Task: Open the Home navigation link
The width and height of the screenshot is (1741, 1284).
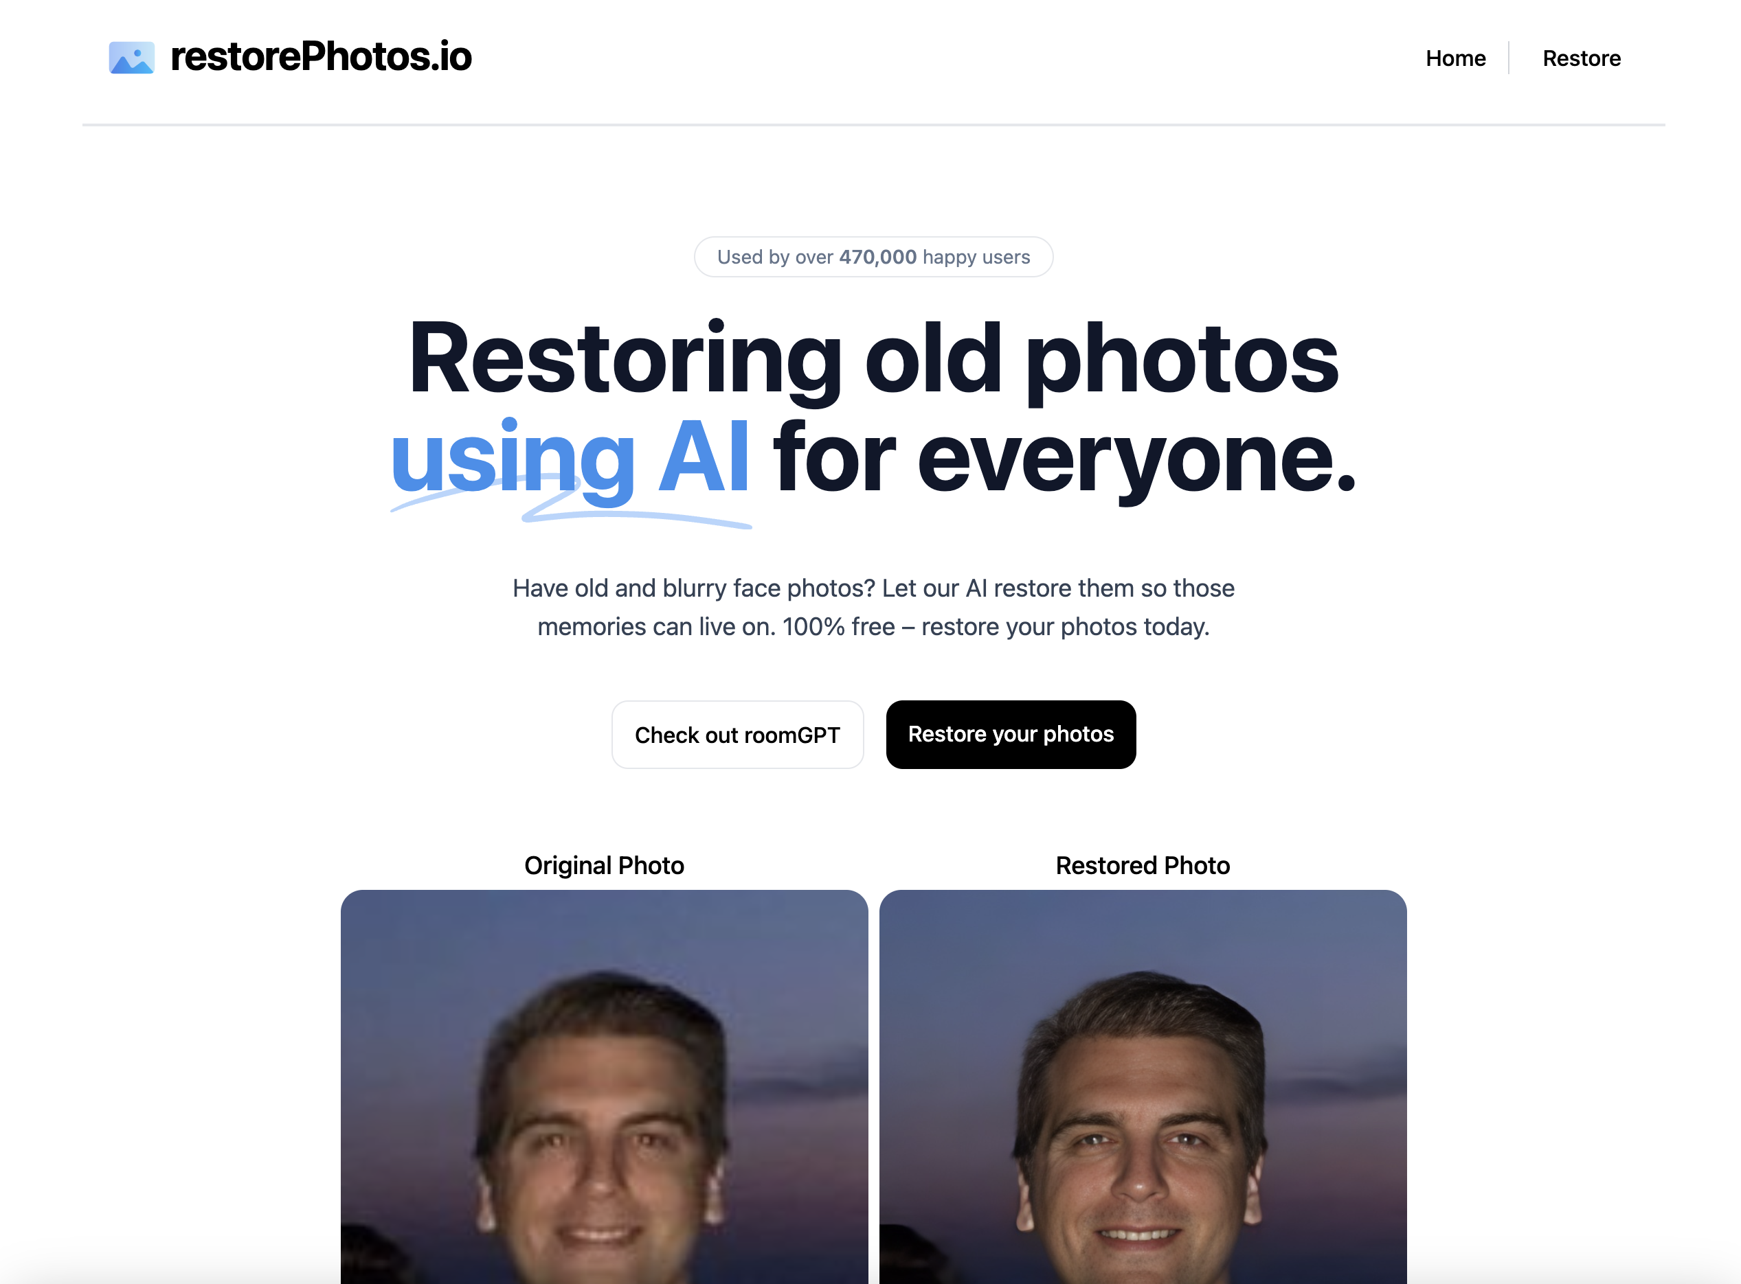Action: 1455,58
